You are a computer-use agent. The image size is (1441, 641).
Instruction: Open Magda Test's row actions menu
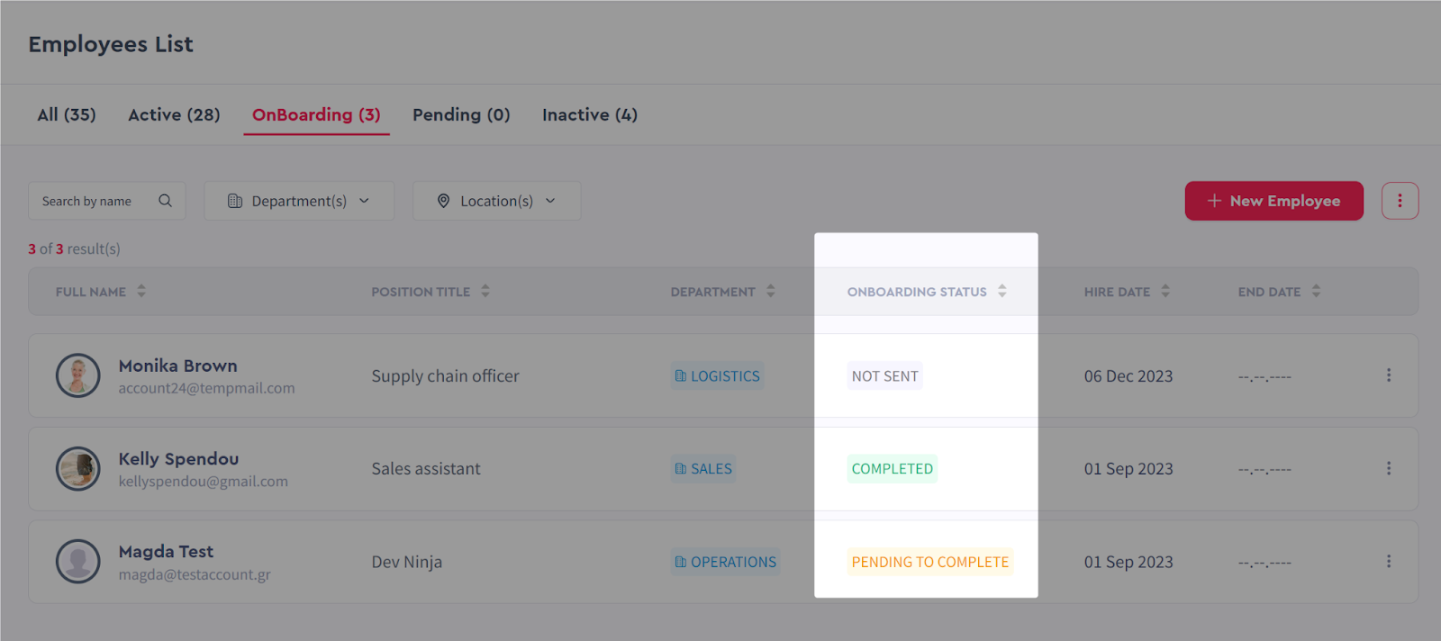[1389, 561]
